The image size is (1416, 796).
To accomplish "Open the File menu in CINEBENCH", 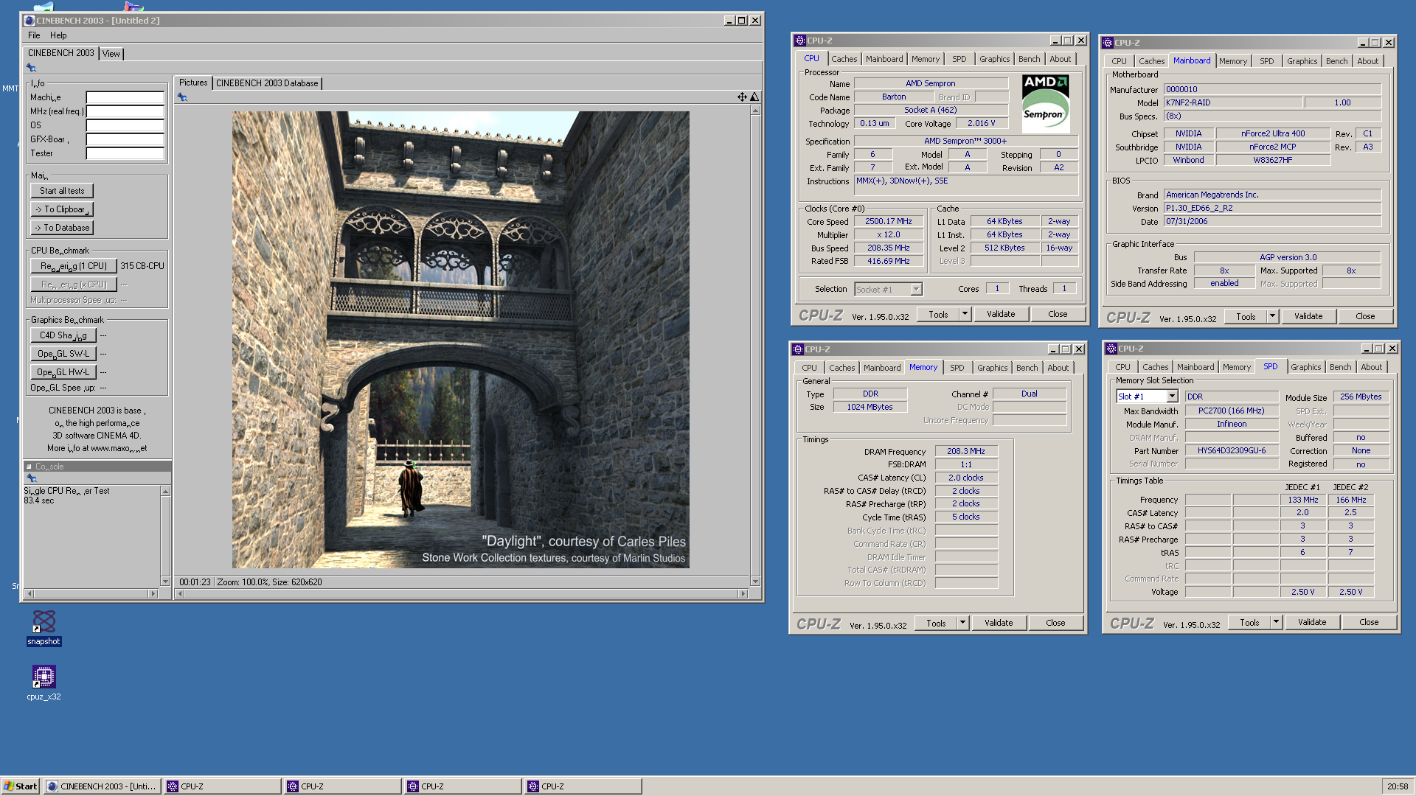I will click(34, 35).
